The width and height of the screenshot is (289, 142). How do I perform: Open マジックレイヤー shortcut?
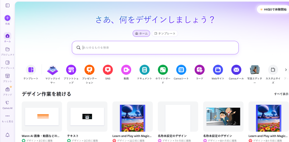[x=53, y=70]
